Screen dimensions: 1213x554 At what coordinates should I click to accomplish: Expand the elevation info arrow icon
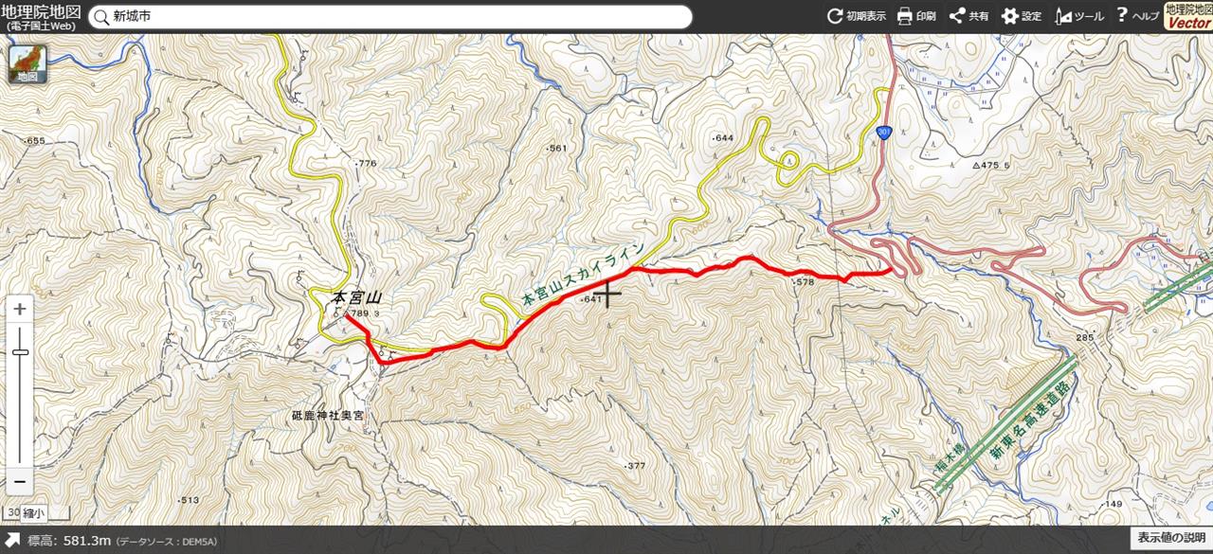click(x=12, y=541)
